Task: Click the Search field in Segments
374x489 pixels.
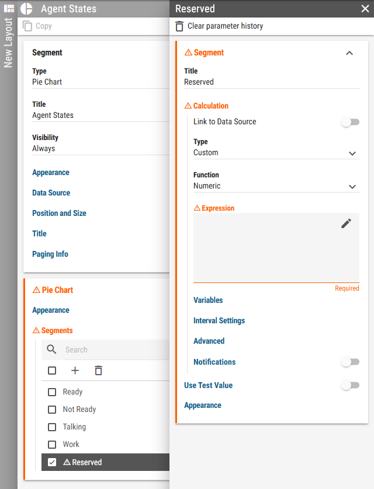Action: [117, 350]
